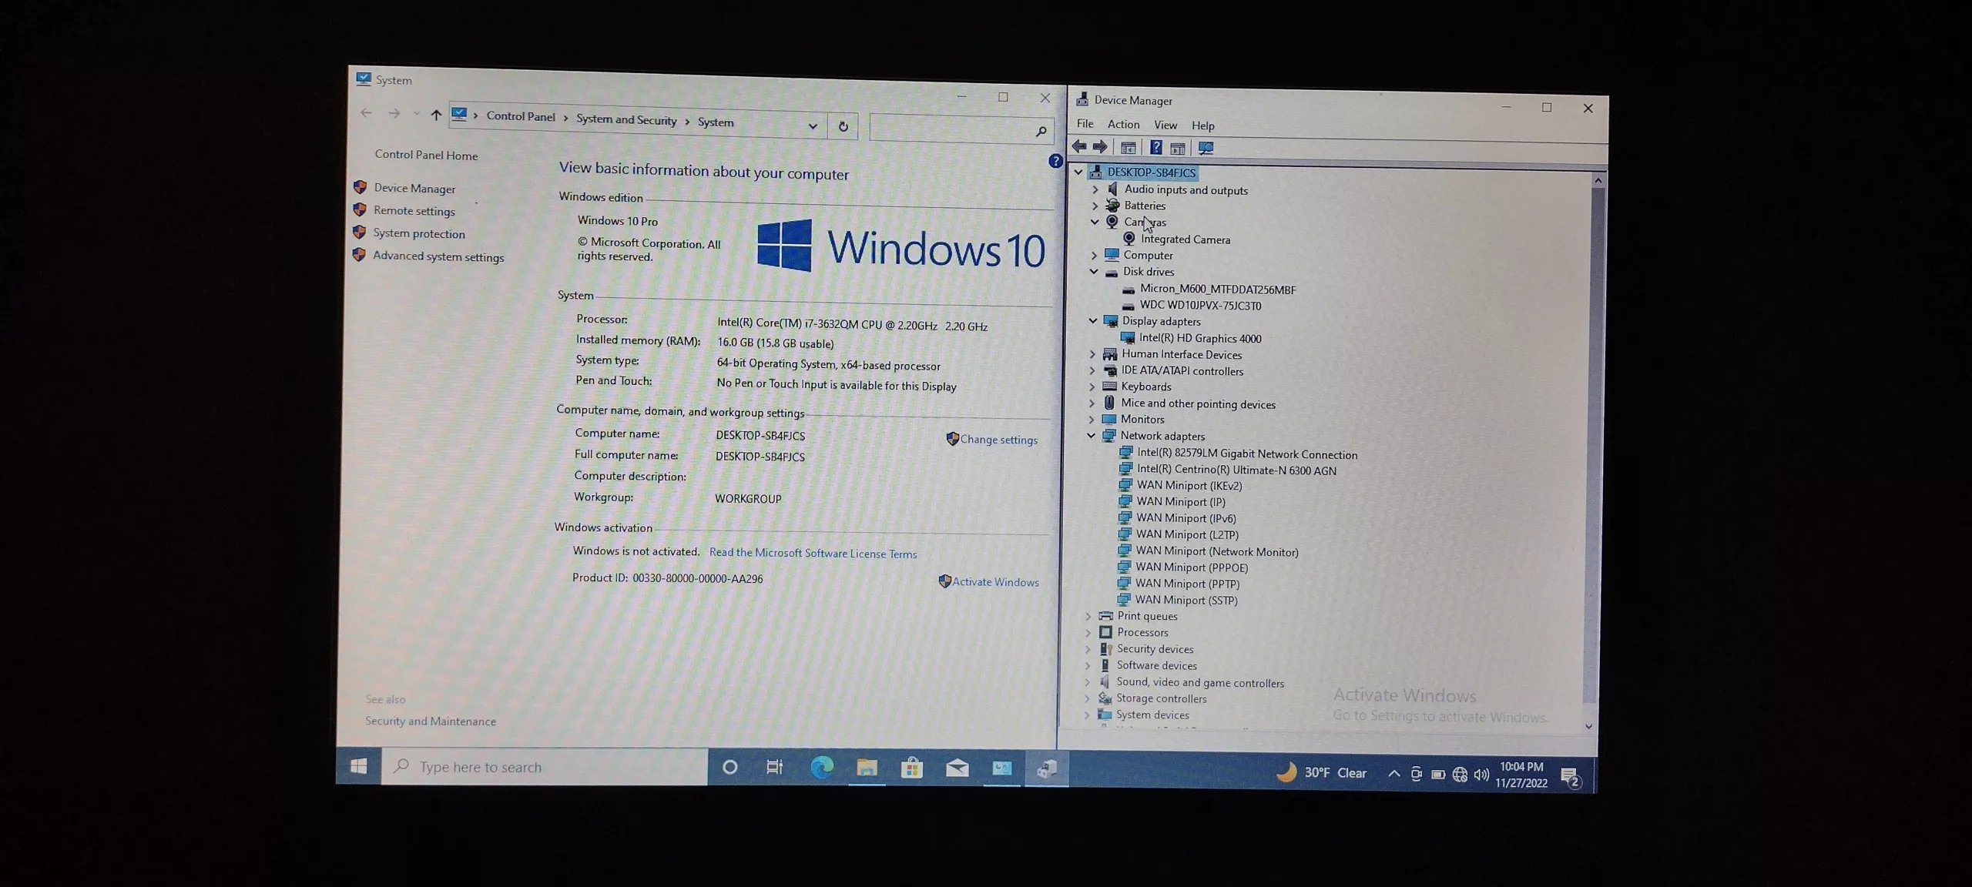Click the Intel HD Graphics 4000 icon
Image resolution: width=1972 pixels, height=887 pixels.
pos(1127,337)
